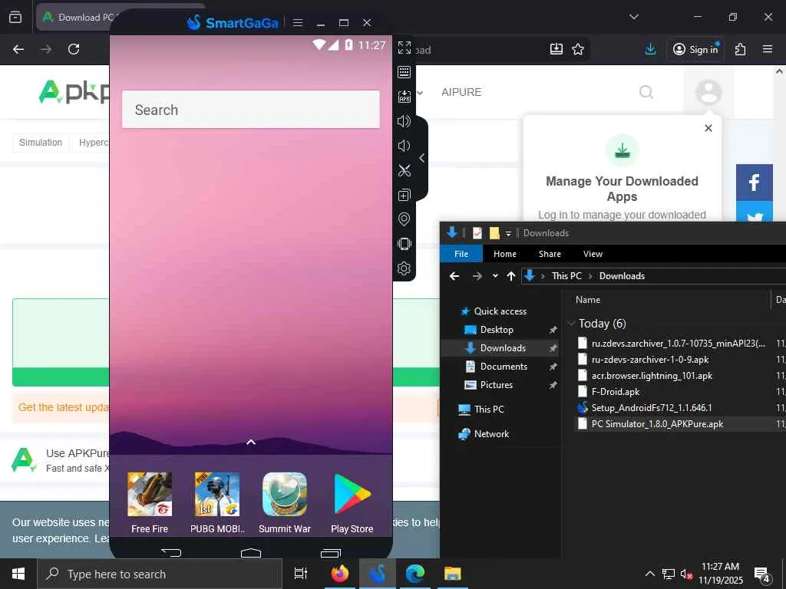Click the APKPure search magnifier icon
The height and width of the screenshot is (589, 786).
646,92
